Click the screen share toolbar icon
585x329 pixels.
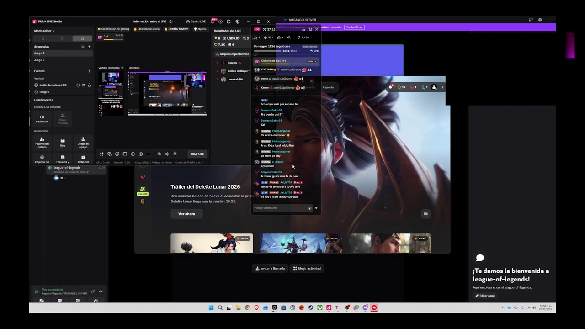(x=125, y=154)
